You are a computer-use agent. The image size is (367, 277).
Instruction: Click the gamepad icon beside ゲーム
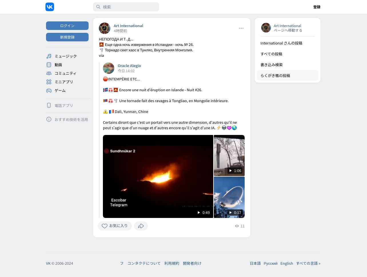click(49, 90)
